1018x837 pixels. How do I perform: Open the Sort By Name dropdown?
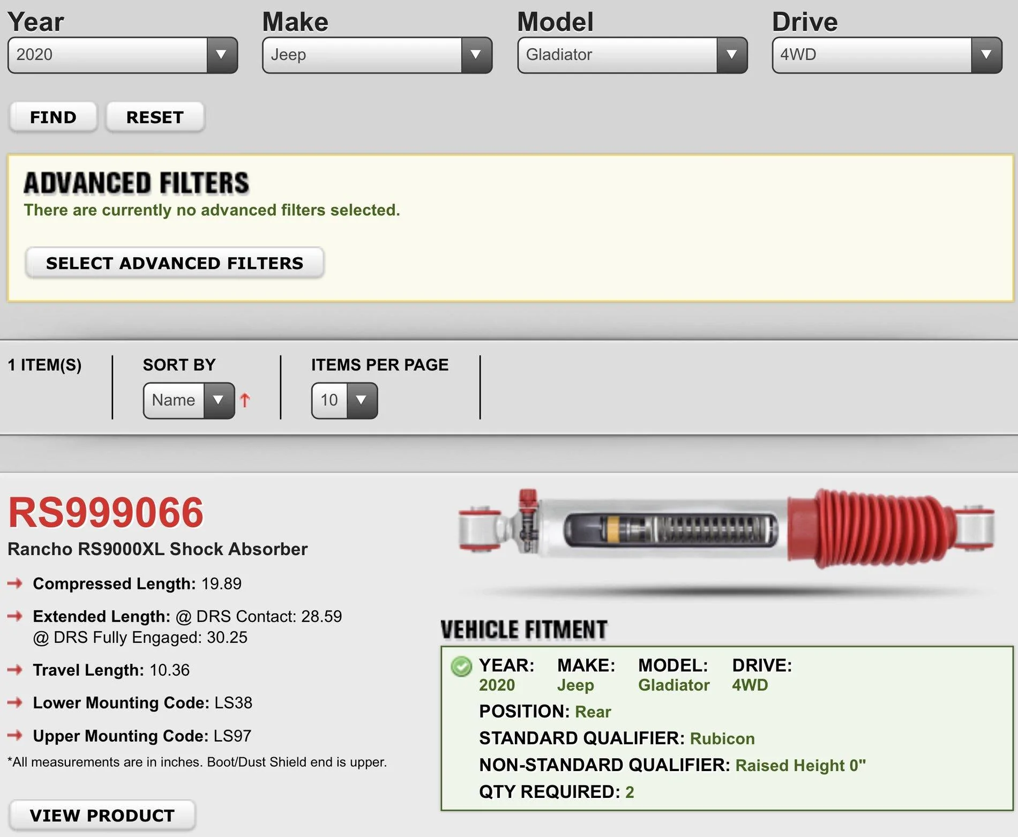point(189,400)
